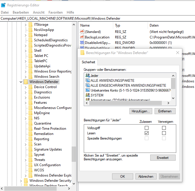This screenshot has width=195, height=191.
Task: Click the DisableAntiSpy DWORD value icon
Action: pyautogui.click(x=82, y=42)
